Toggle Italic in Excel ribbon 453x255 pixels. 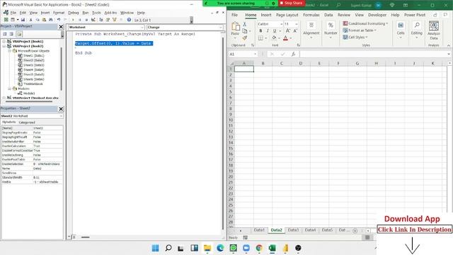(268, 30)
